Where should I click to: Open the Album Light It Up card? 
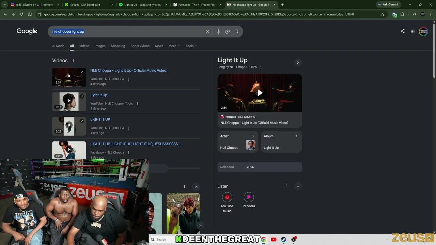(x=281, y=142)
